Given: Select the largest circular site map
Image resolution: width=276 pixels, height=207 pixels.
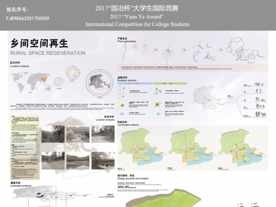Looking at the screenshot, I should [99, 83].
